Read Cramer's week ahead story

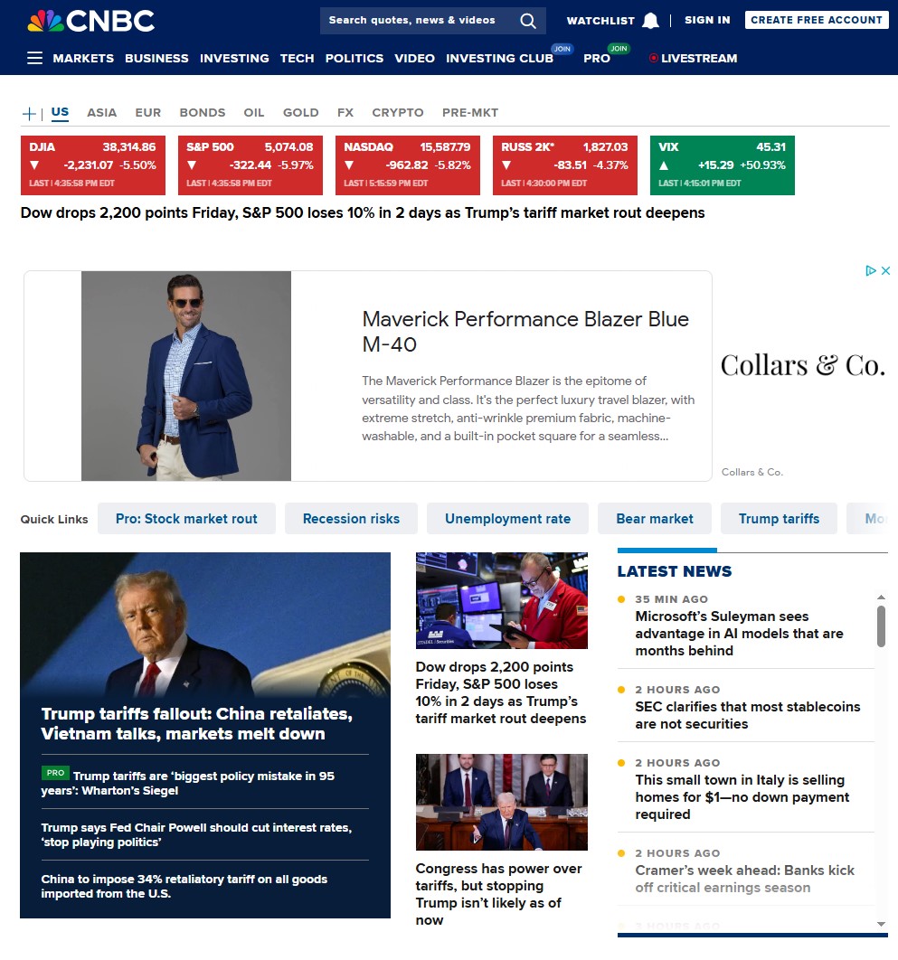pos(745,879)
